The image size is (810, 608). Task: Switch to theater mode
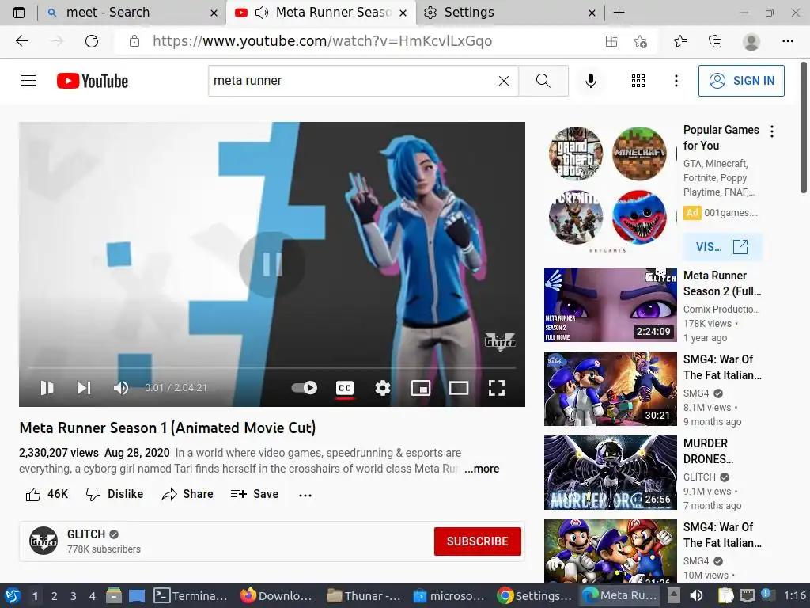coord(458,388)
